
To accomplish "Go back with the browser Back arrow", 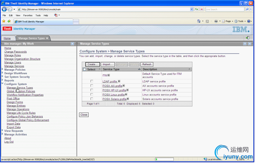I will click(x=4, y=9).
